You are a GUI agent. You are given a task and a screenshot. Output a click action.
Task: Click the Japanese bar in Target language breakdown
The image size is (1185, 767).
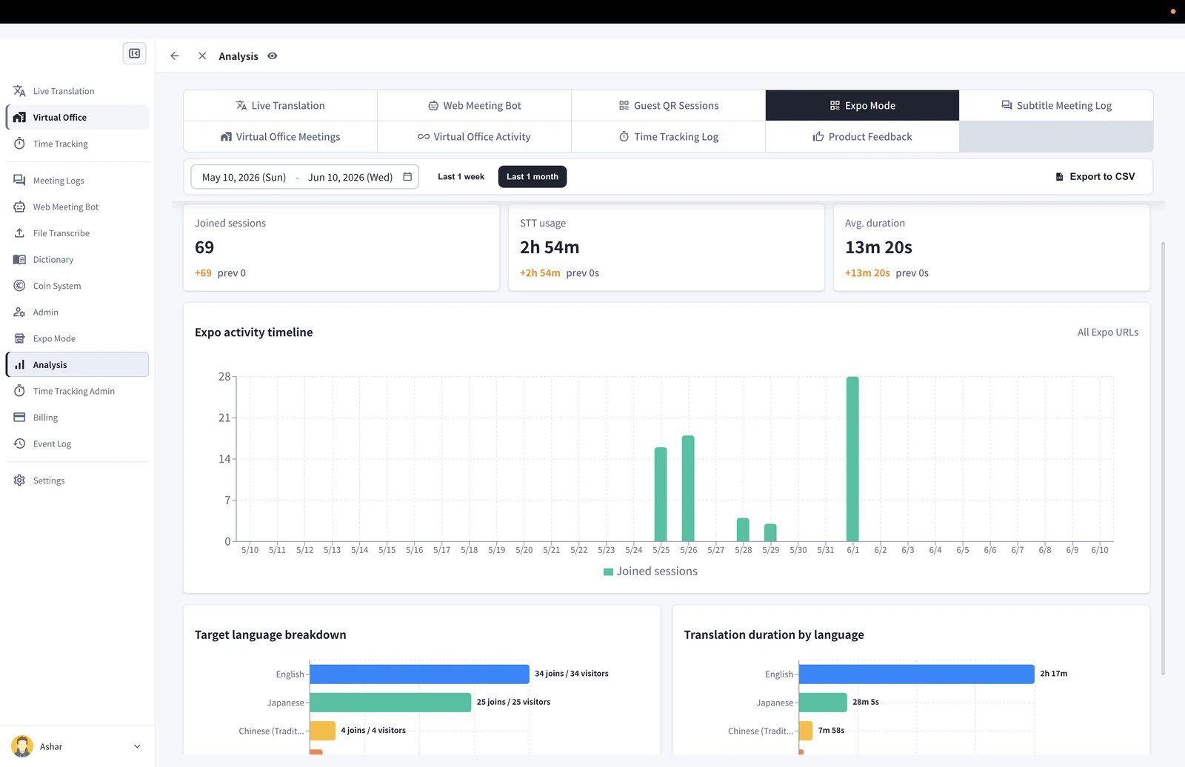click(x=390, y=702)
